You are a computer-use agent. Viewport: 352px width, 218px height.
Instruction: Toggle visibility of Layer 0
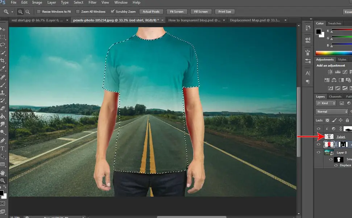coord(318,152)
